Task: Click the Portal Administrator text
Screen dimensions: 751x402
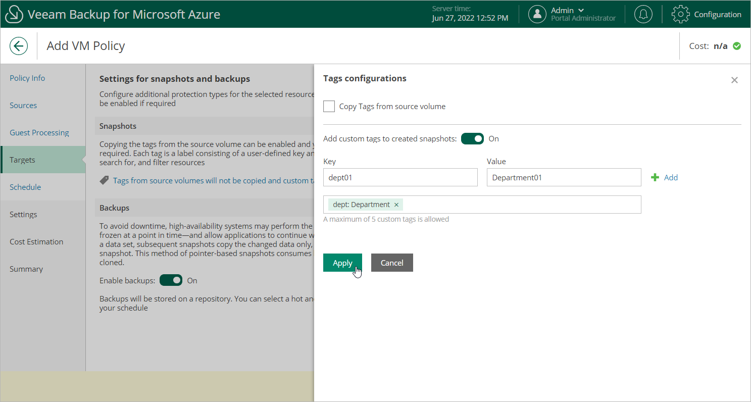Action: point(583,18)
